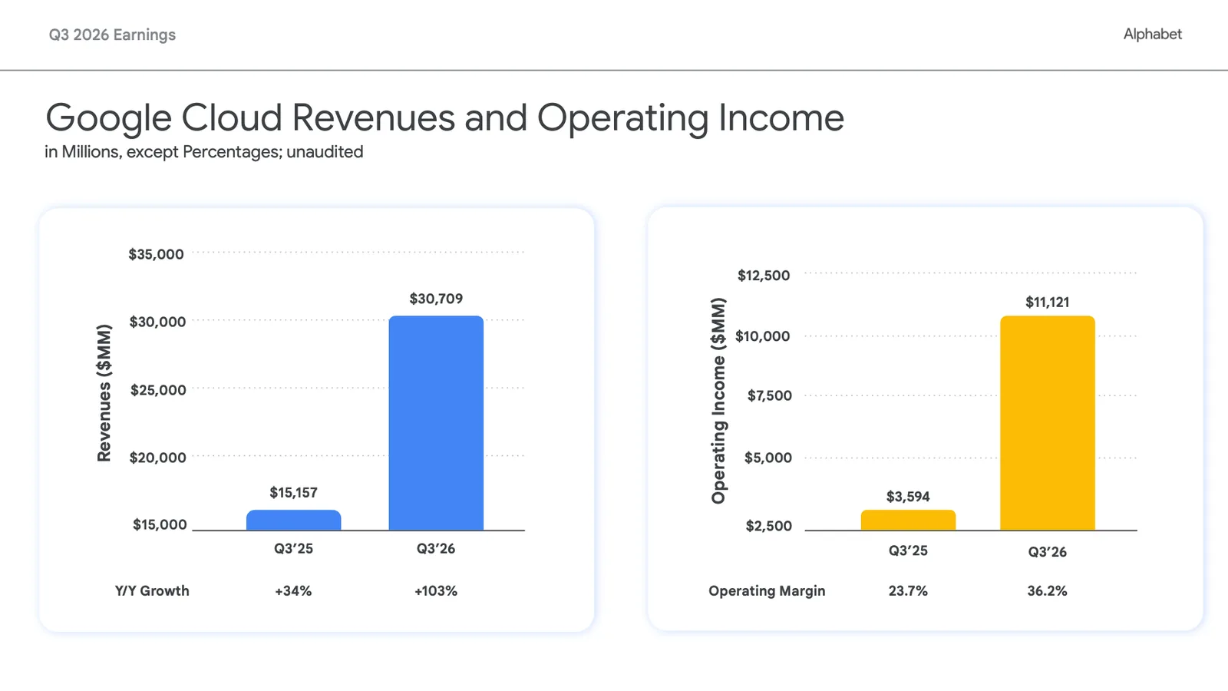The height and width of the screenshot is (691, 1228).
Task: Click the '$20,000' revenue axis label
Action: pos(157,458)
